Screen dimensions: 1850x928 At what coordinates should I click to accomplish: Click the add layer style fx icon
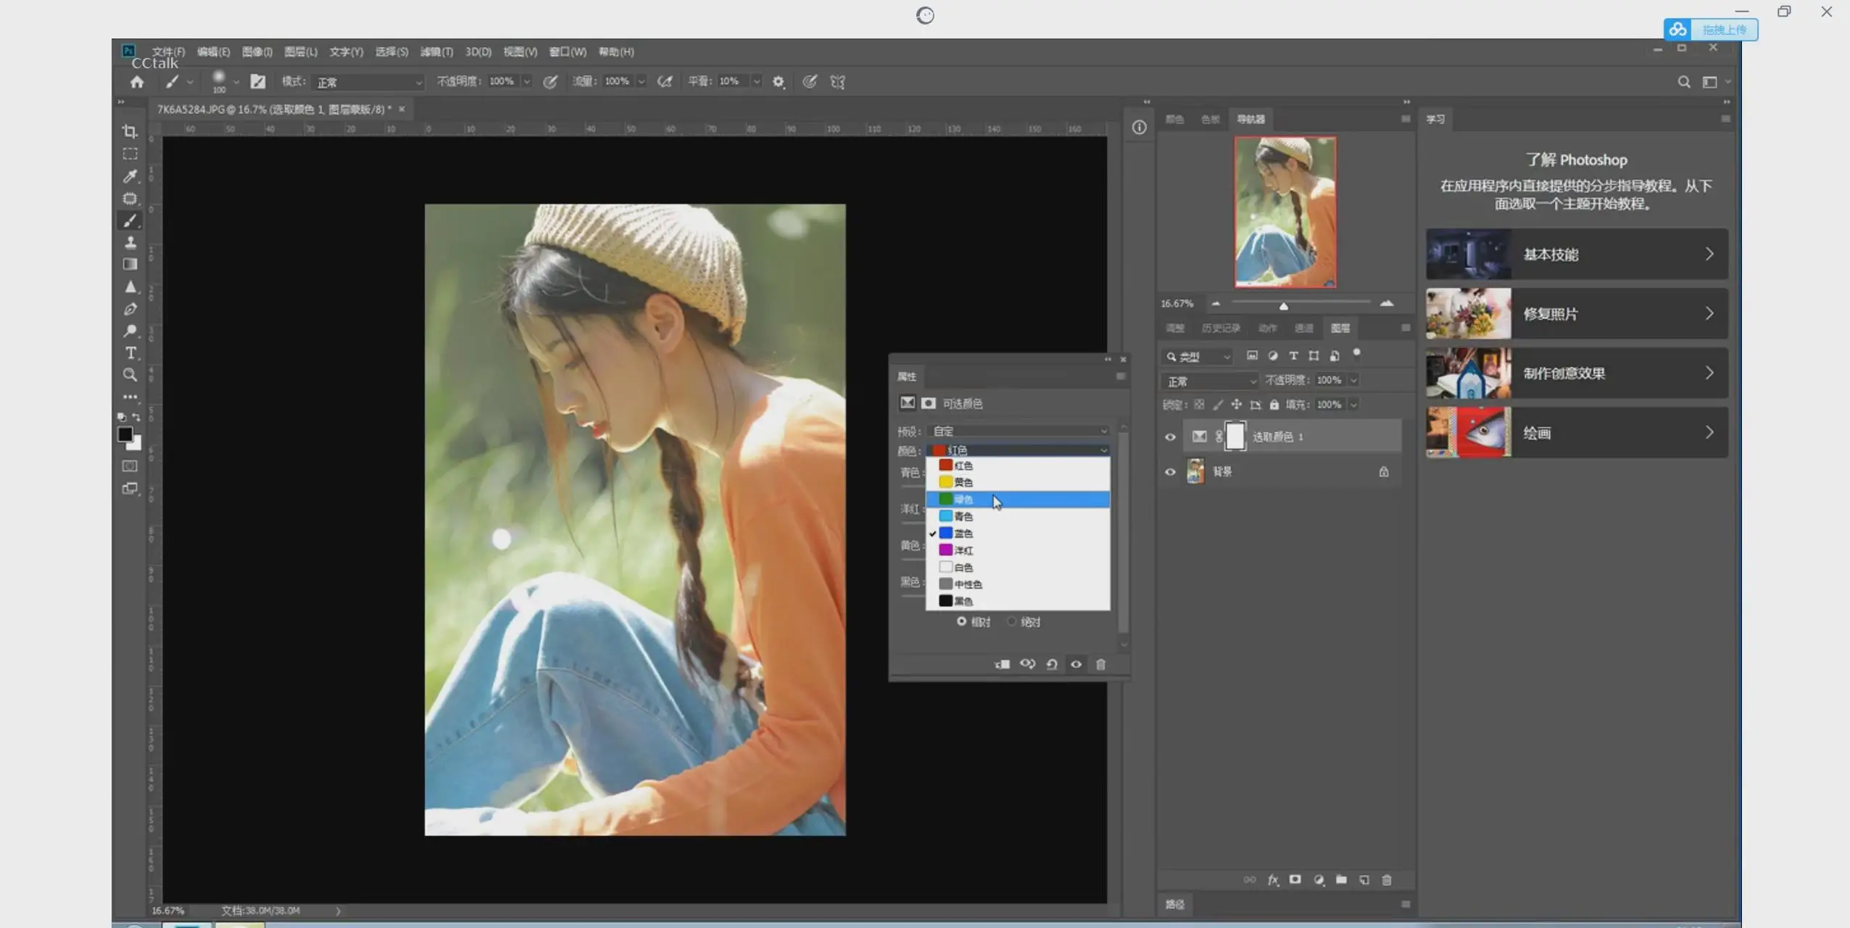click(x=1273, y=879)
